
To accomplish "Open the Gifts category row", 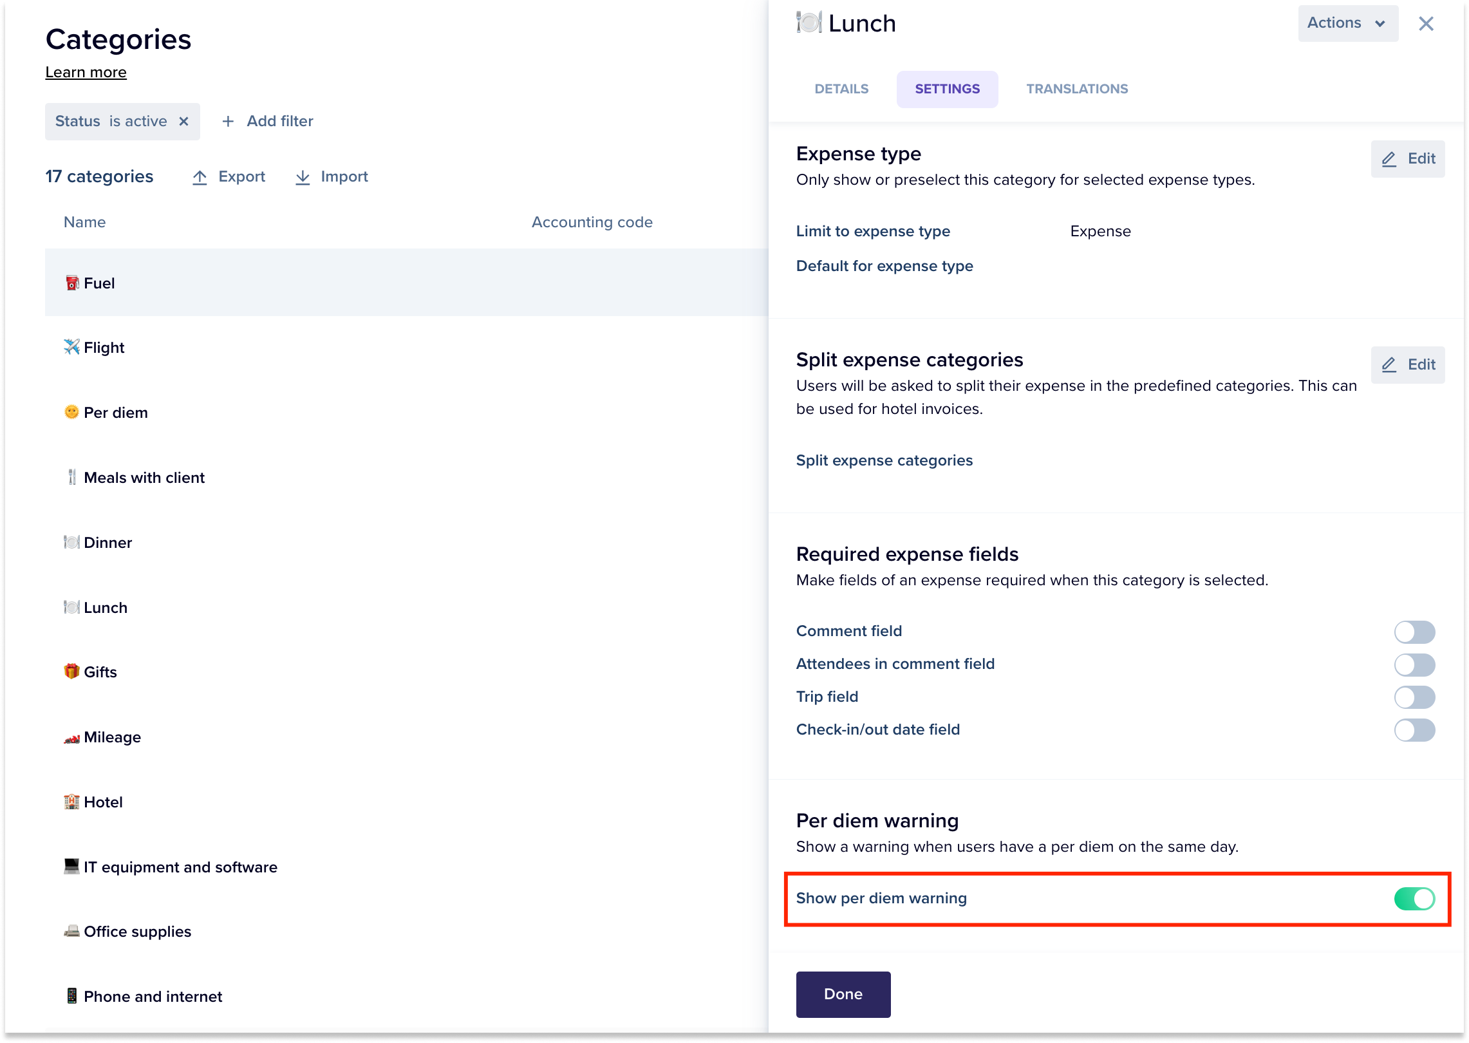I will pyautogui.click(x=406, y=672).
